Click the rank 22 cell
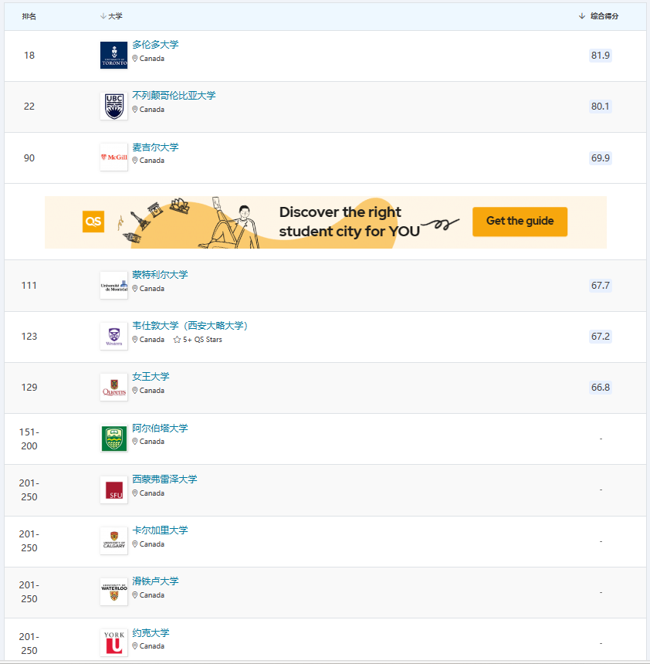Screen dimensions: 650x664 click(29, 107)
